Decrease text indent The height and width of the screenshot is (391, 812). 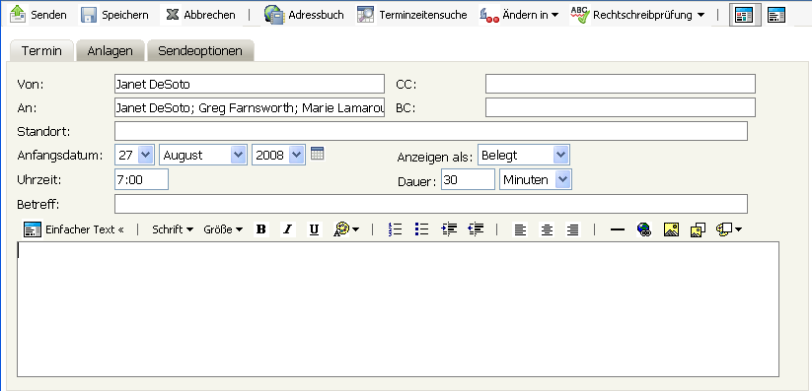point(476,229)
